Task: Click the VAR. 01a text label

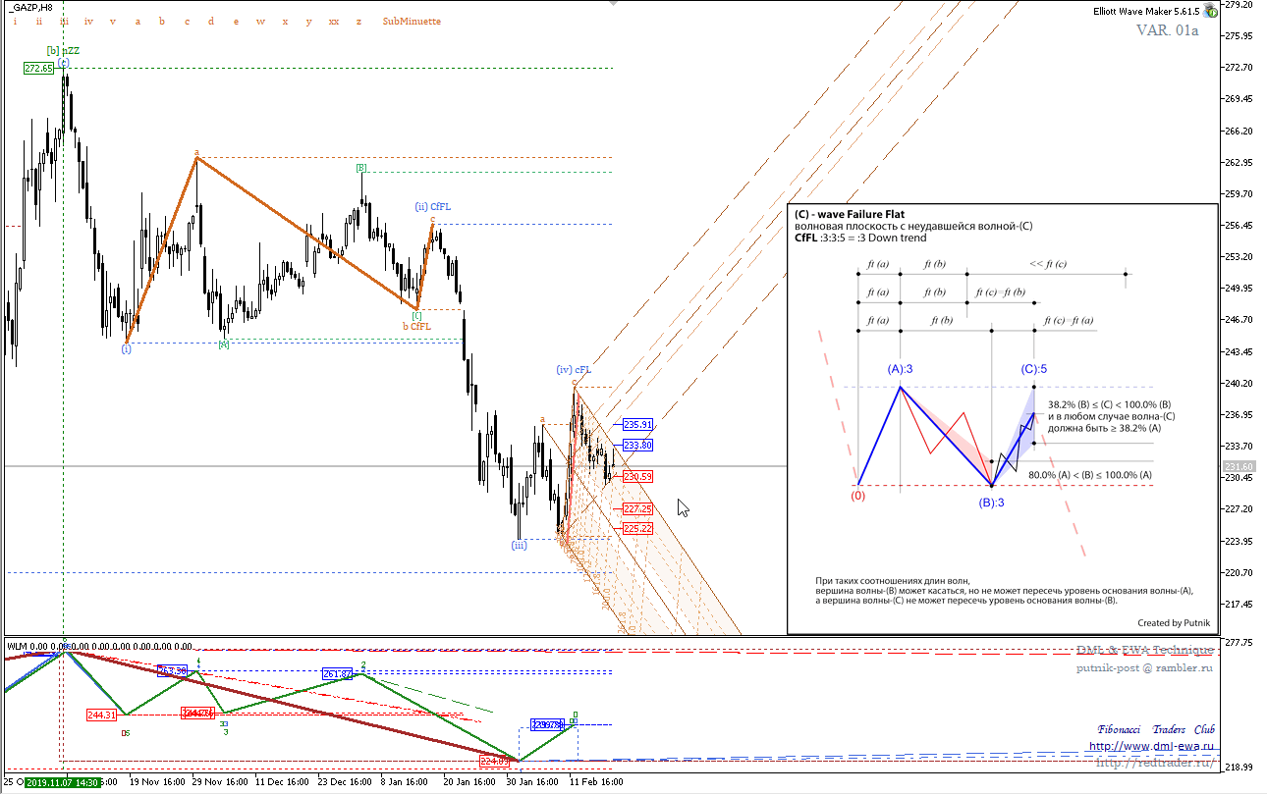Action: point(1168,29)
